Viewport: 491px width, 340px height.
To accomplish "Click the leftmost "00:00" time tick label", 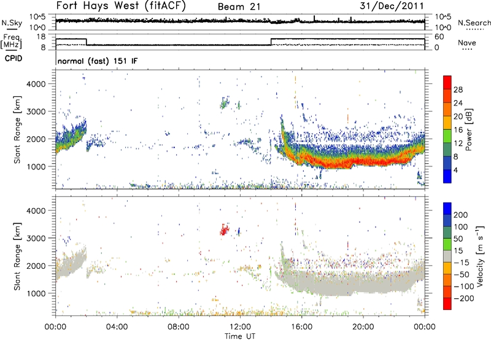I will tap(55, 327).
